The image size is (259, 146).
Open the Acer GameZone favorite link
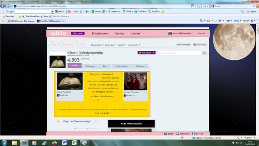[31, 16]
